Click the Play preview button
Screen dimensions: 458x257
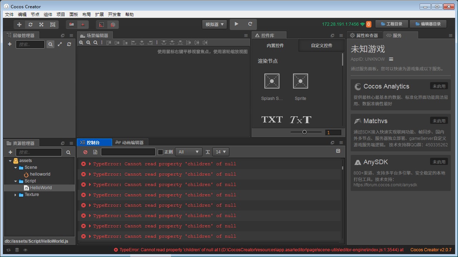(x=237, y=24)
